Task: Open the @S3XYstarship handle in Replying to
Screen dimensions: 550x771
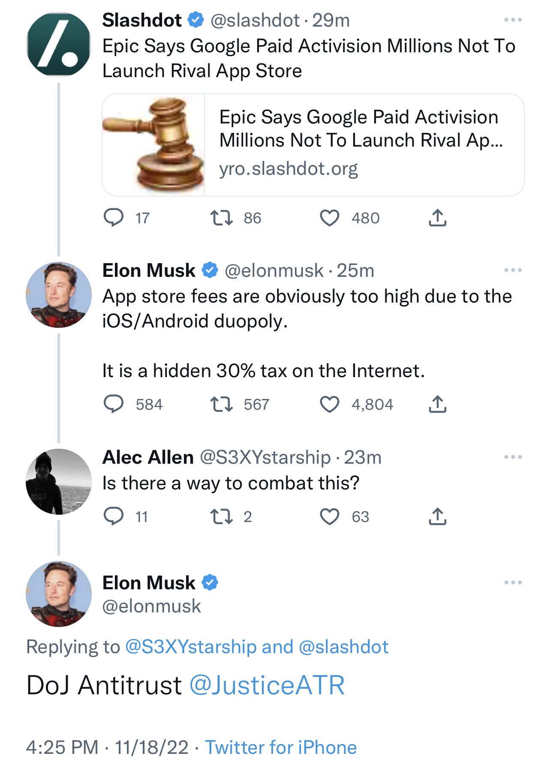Action: pos(190,647)
